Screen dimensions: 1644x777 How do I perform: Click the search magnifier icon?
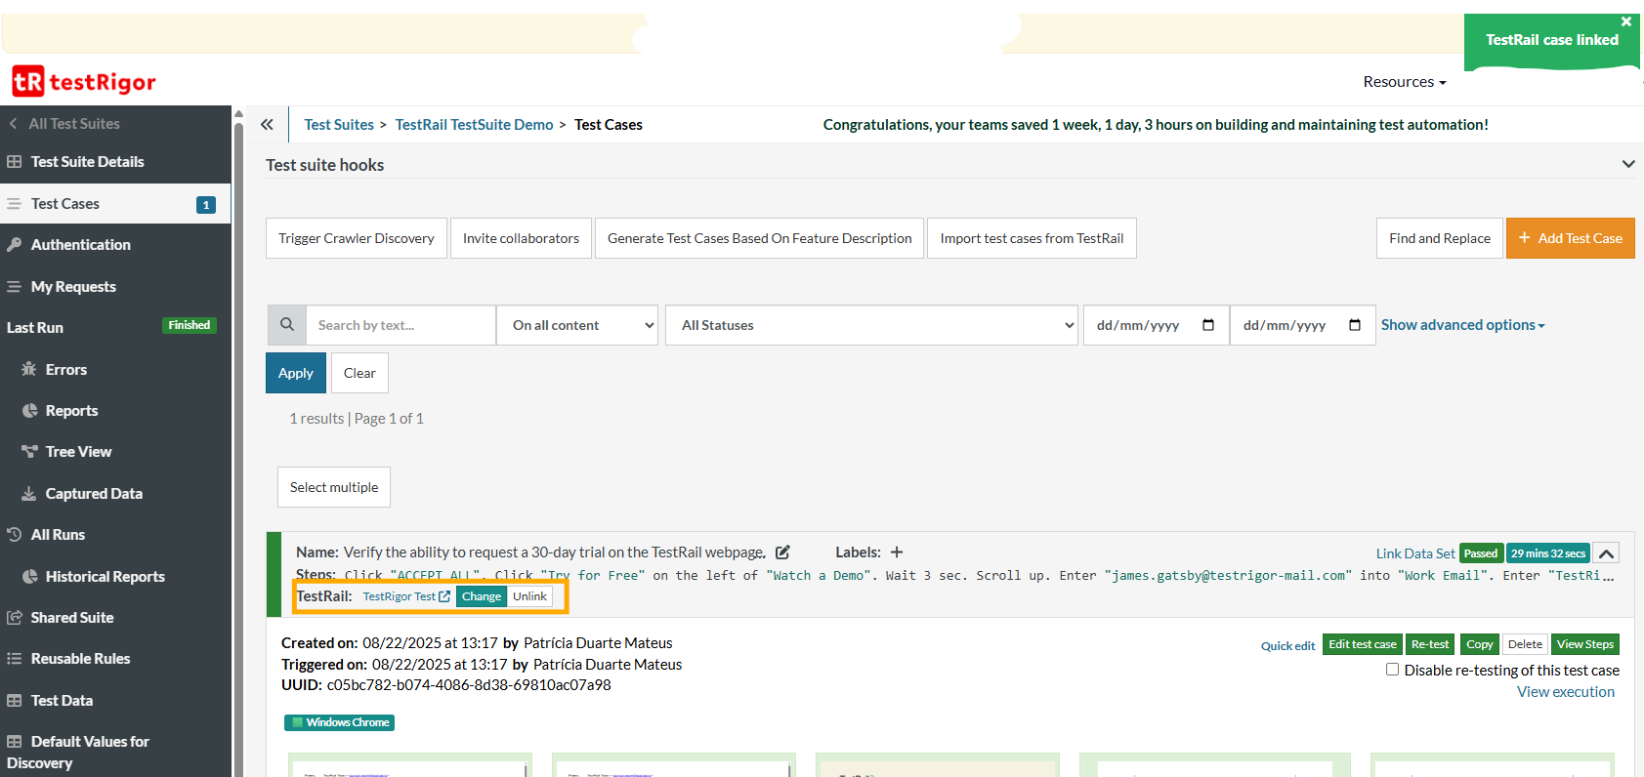click(287, 325)
